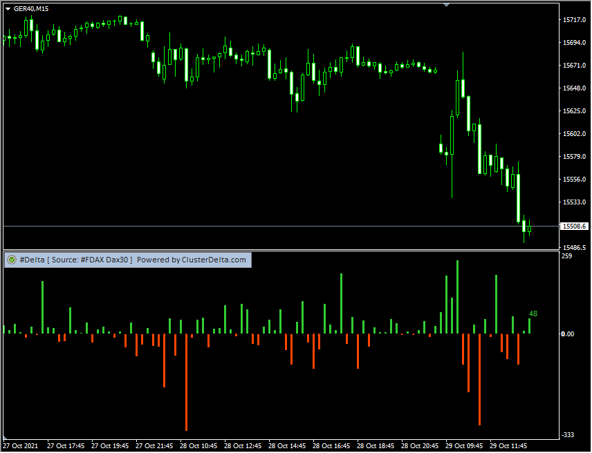The image size is (592, 453).
Task: Open the GER40,M15 chart dropdown arrow
Action: click(x=8, y=8)
